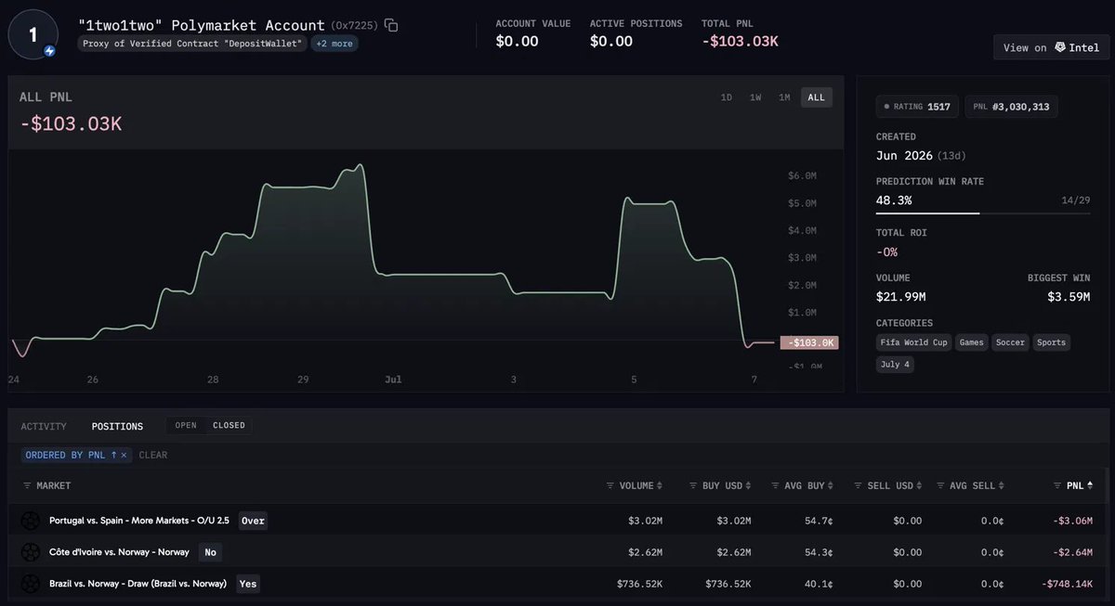
Task: Open the POSITIONS tab
Action: [x=117, y=426]
